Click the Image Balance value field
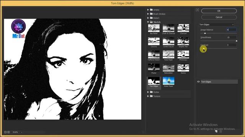This screenshot has height=137, width=245. 232,30
